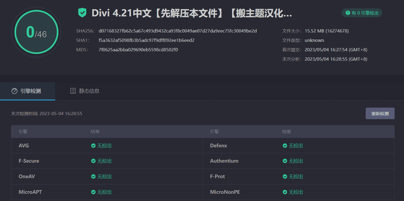This screenshot has width=404, height=201.
Task: Open the 静态信息 tab
Action: coord(85,91)
